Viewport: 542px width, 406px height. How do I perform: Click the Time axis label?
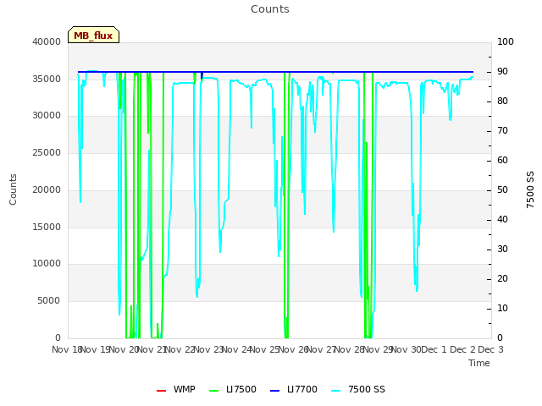pos(479,363)
